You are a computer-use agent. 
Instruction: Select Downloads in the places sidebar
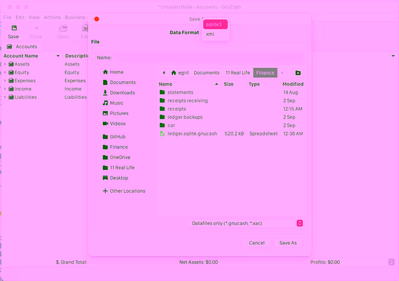tap(122, 93)
